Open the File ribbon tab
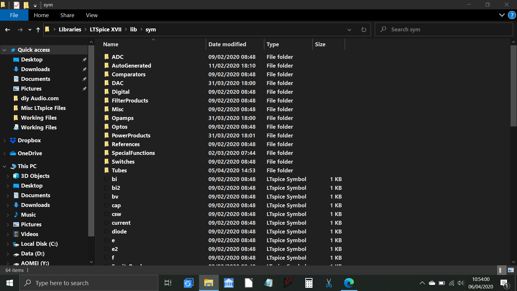Image resolution: width=517 pixels, height=291 pixels. [x=14, y=15]
